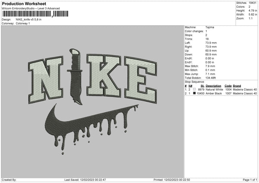Click the EndX value 0.00 in
This screenshot has height=183, width=259.
[x=210, y=58]
